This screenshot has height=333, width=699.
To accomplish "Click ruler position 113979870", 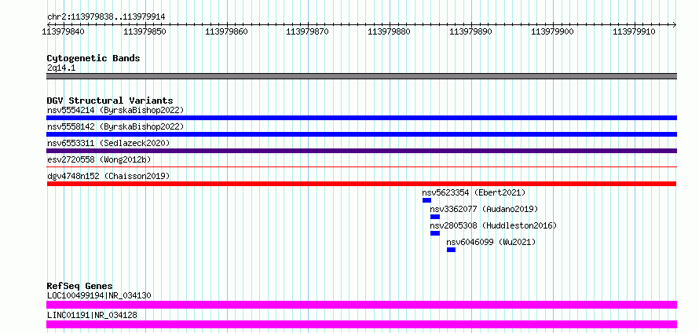I will (308, 31).
